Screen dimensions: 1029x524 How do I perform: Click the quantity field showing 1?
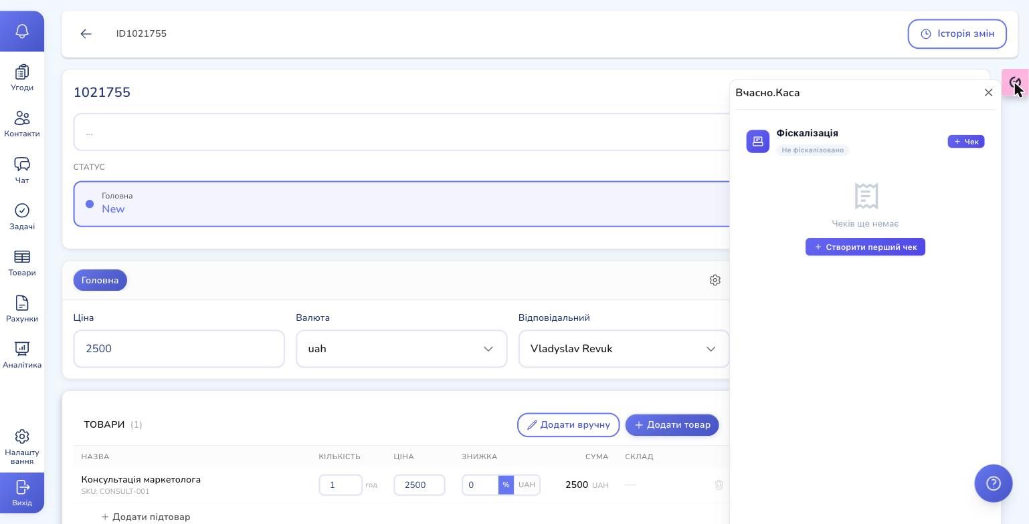tap(341, 485)
